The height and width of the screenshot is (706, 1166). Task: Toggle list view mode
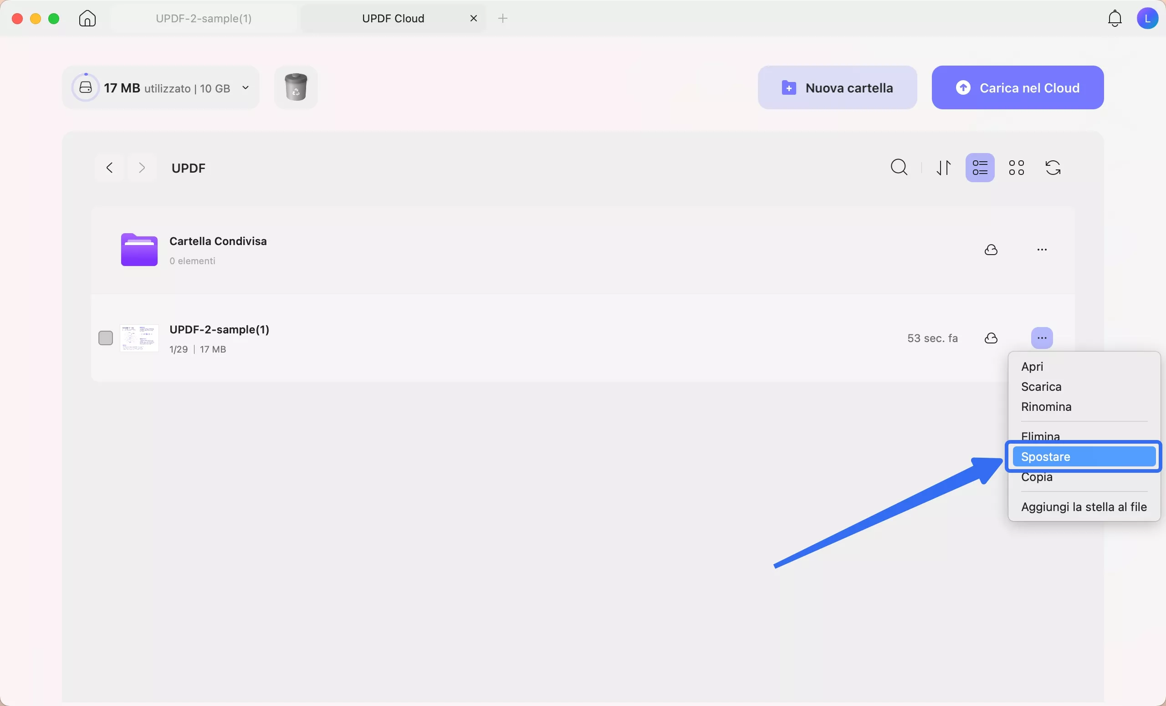pyautogui.click(x=980, y=168)
